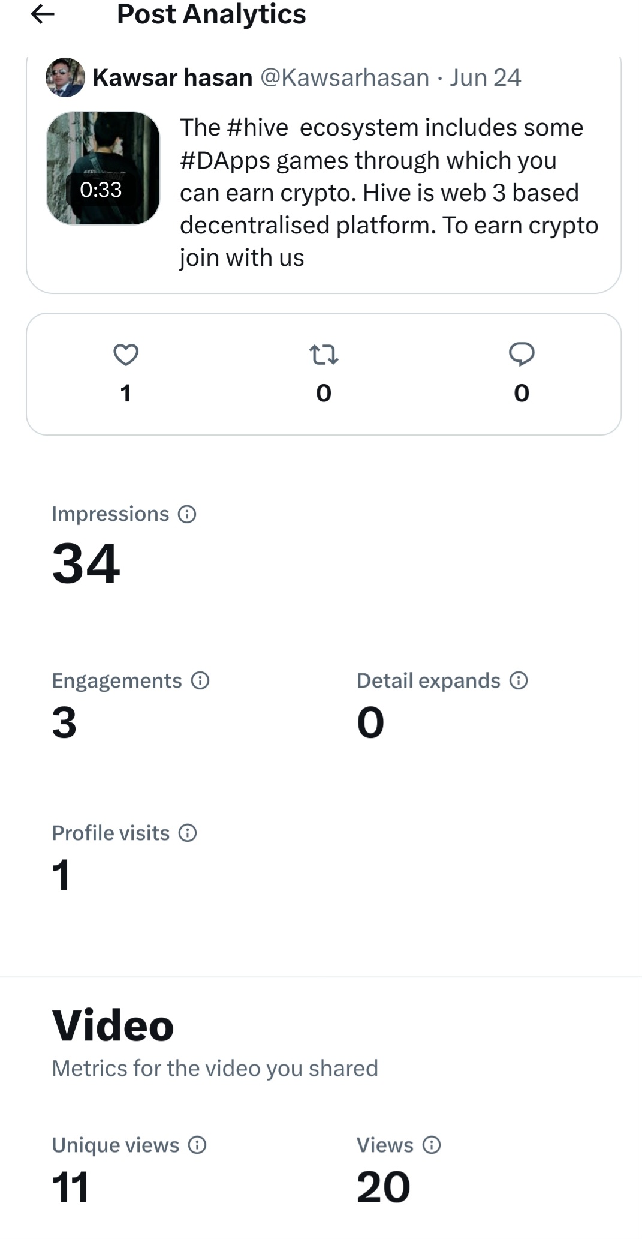
Task: Open the video Views info icon
Action: (x=432, y=1145)
